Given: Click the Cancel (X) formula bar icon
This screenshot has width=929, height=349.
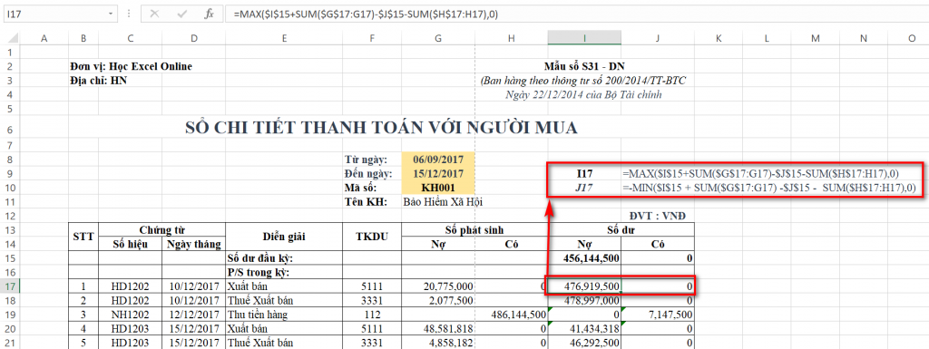Looking at the screenshot, I should point(154,14).
